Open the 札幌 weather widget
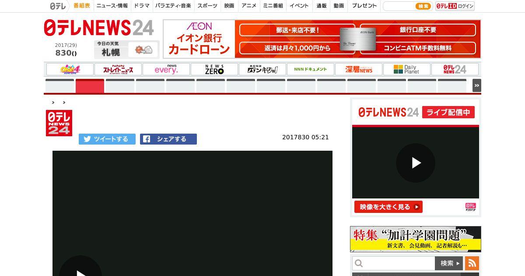Screen dimensions: 525x276 pyautogui.click(x=126, y=49)
